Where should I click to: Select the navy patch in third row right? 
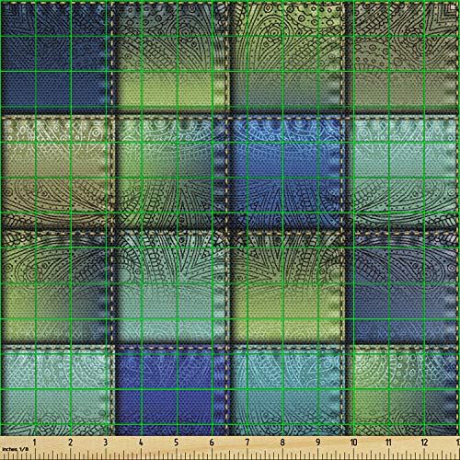pyautogui.click(x=403, y=285)
